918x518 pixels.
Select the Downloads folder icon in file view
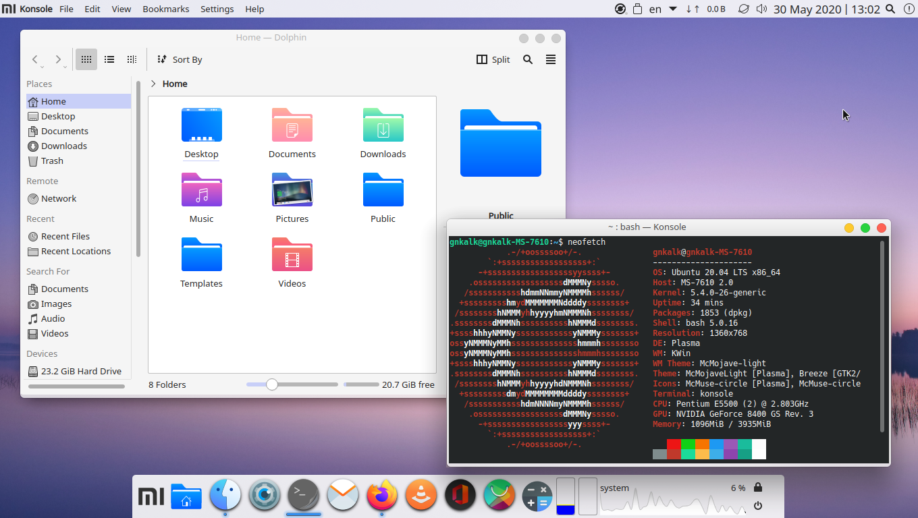[383, 125]
